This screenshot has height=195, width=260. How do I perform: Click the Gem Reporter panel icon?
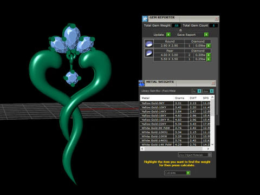click(145, 18)
